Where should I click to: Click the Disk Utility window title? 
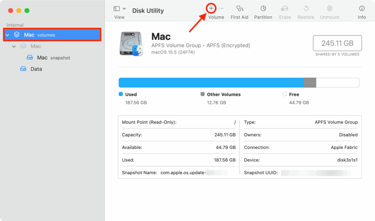click(x=148, y=11)
